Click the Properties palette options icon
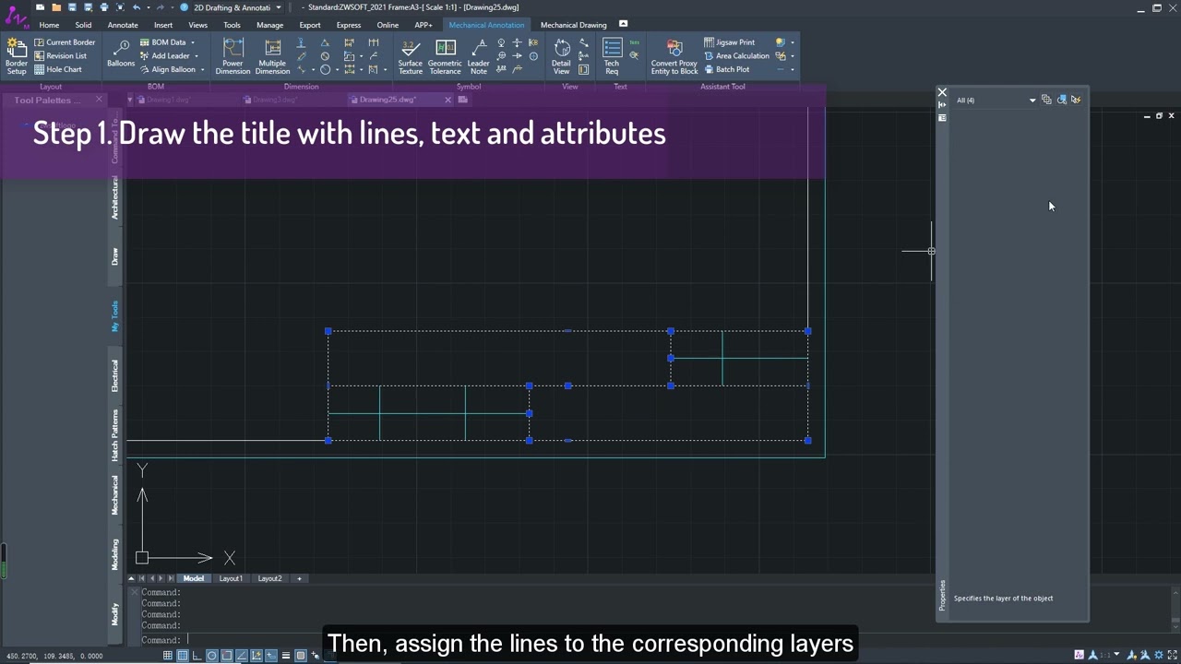 point(942,118)
